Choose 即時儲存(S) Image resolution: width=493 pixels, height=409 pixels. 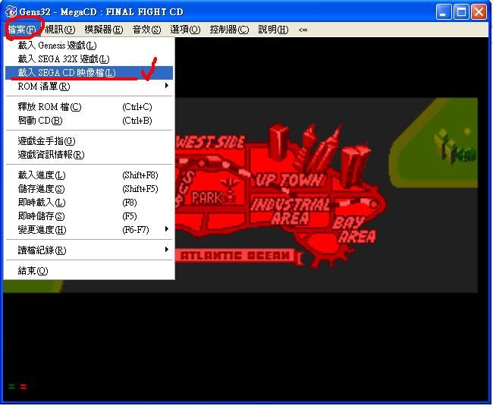pos(89,216)
